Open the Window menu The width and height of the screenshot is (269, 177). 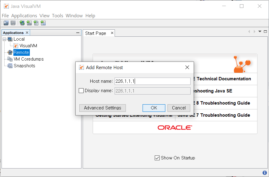click(74, 16)
